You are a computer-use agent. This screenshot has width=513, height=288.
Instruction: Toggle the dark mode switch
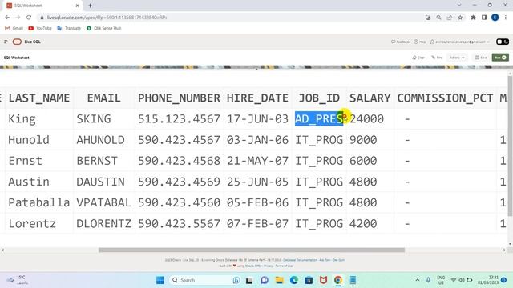(x=503, y=42)
